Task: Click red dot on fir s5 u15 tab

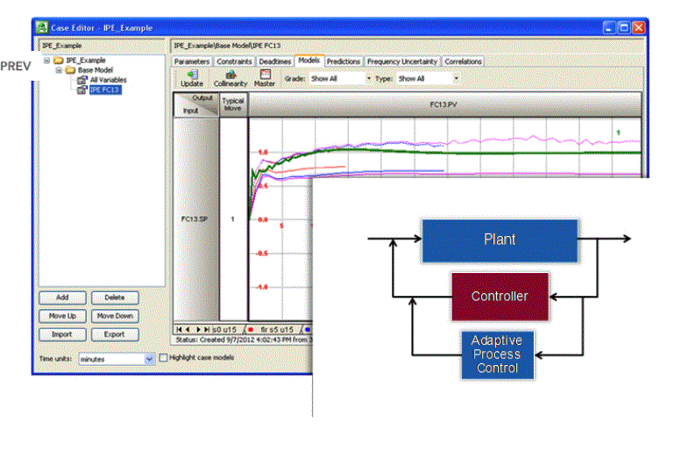Action: coord(251,330)
